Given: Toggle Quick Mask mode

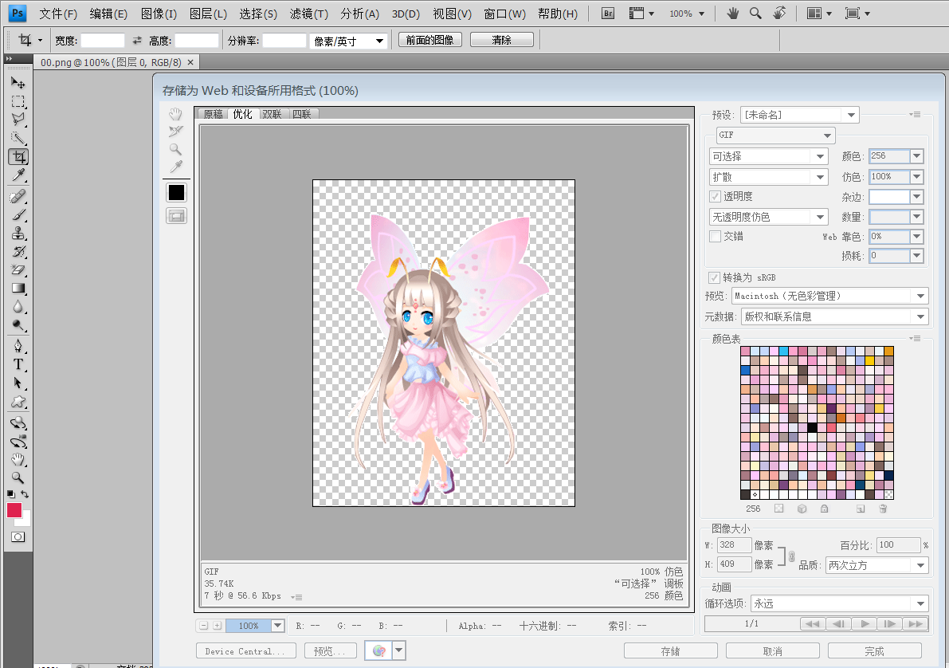Looking at the screenshot, I should click(x=18, y=537).
